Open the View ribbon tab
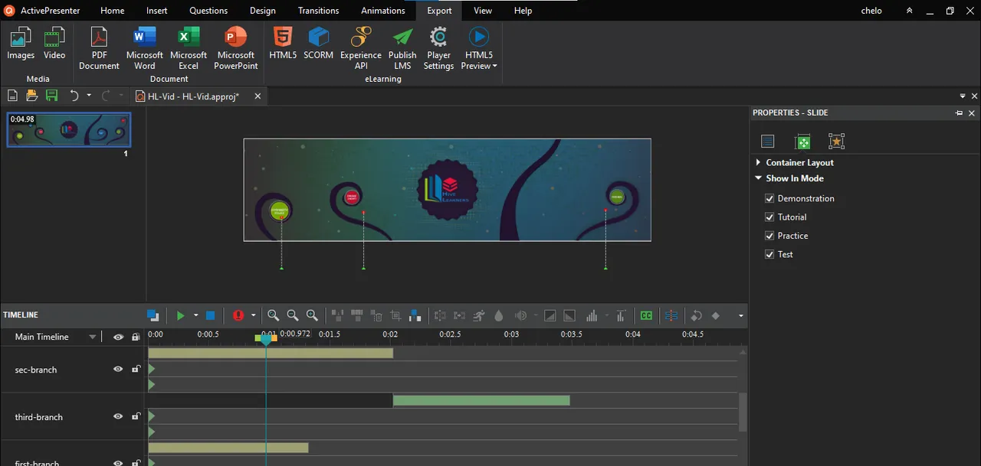The height and width of the screenshot is (466, 981). coord(483,11)
